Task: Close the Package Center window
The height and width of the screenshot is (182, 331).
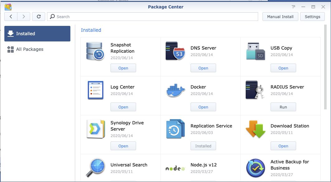Action: 323,7
